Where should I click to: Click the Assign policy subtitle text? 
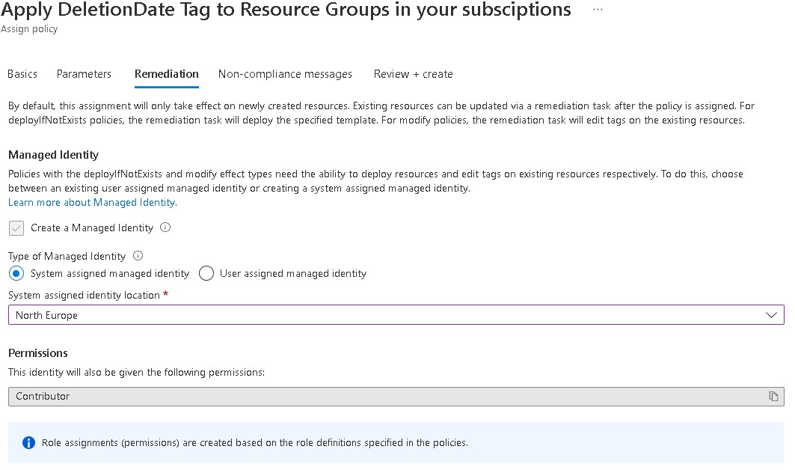(29, 29)
